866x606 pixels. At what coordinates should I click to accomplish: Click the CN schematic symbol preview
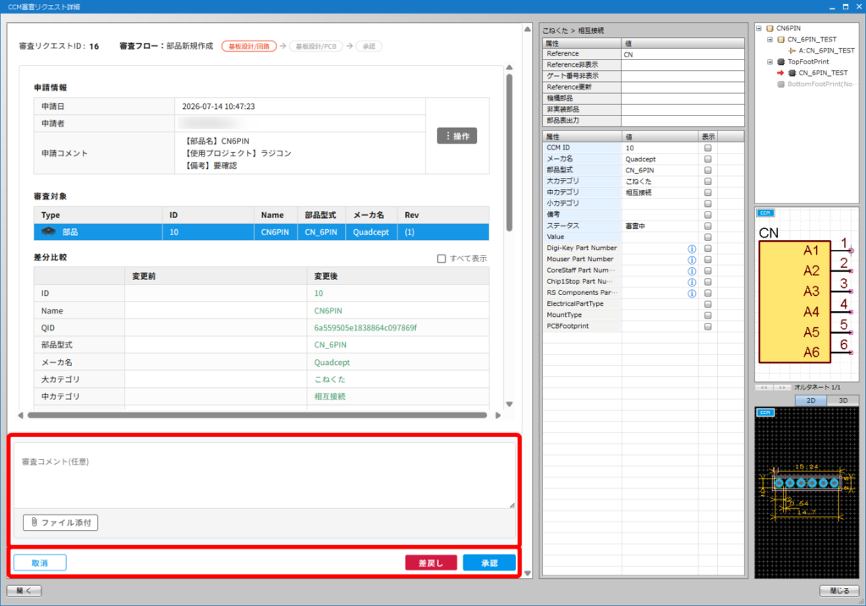click(806, 295)
